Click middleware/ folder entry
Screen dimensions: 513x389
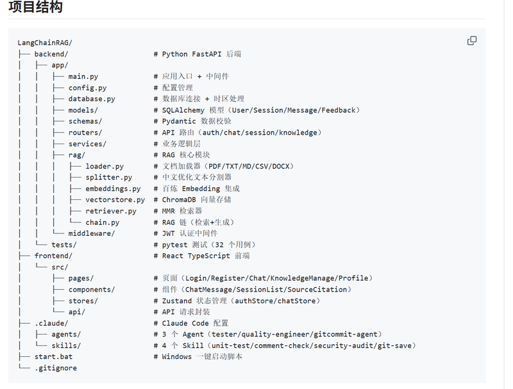click(x=92, y=233)
